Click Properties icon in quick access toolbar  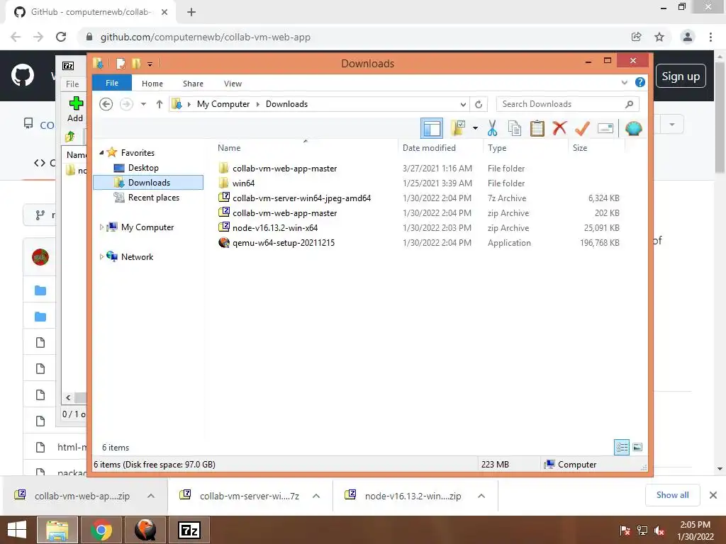click(121, 63)
